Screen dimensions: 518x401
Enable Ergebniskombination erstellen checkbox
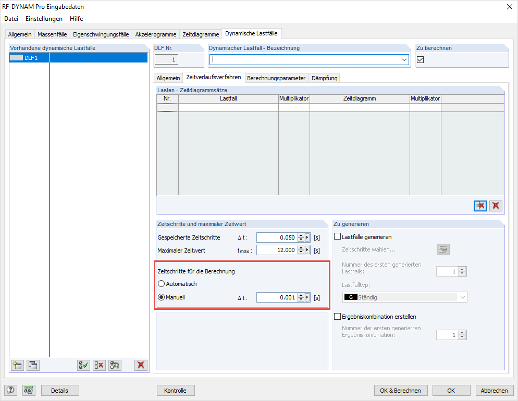point(337,316)
